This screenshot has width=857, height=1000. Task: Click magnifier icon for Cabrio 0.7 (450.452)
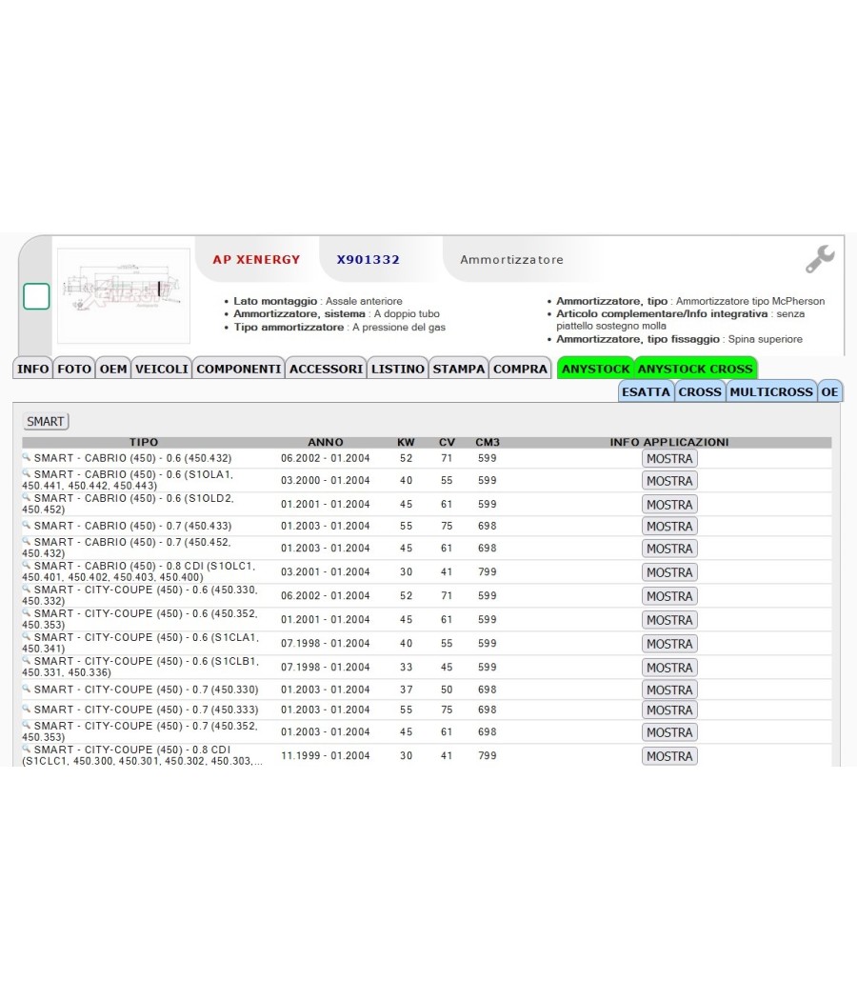pyautogui.click(x=26, y=541)
